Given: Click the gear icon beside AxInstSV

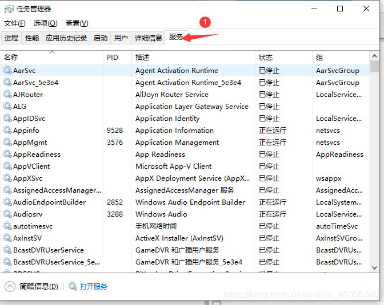Looking at the screenshot, I should pyautogui.click(x=7, y=238).
